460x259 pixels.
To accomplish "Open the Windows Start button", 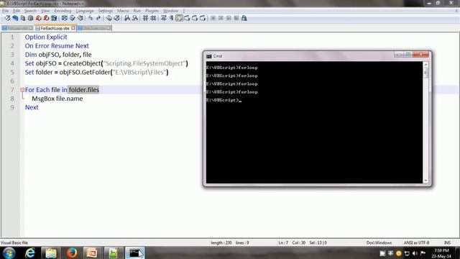I will coord(9,253).
